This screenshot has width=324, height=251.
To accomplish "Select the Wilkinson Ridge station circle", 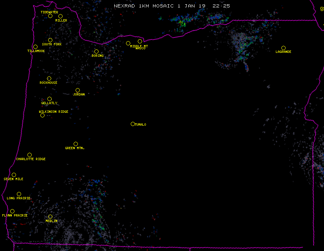I will pos(42,115).
